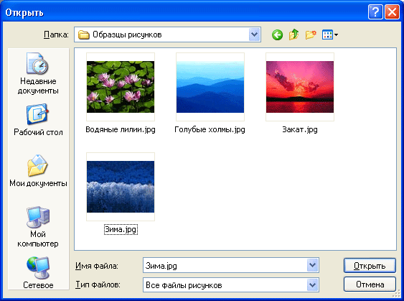Create a new folder

pyautogui.click(x=311, y=34)
